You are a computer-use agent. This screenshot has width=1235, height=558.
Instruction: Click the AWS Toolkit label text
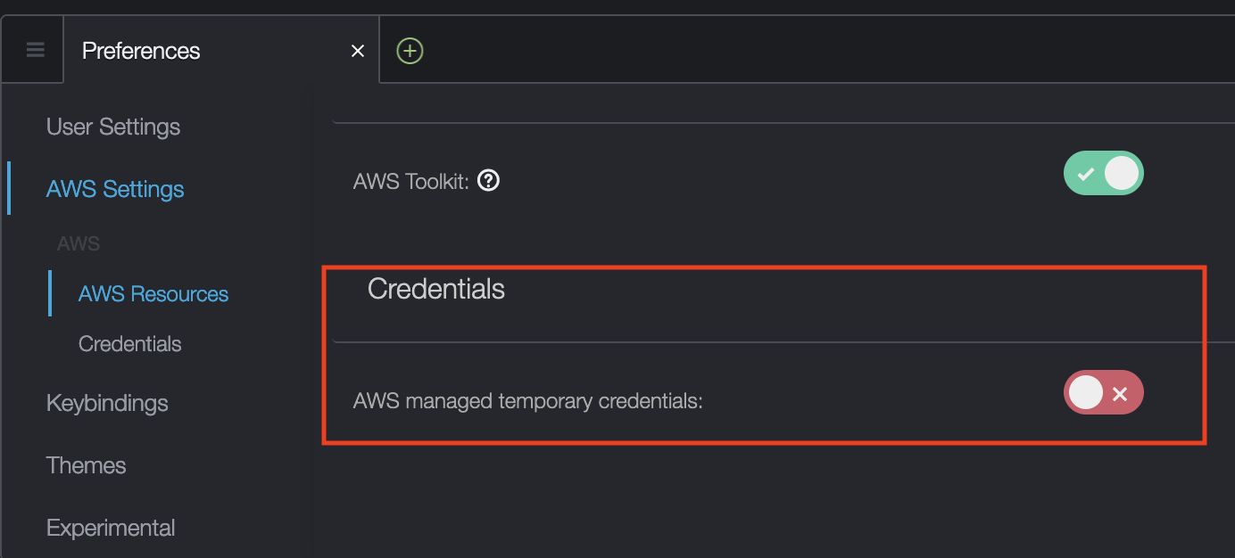click(411, 182)
